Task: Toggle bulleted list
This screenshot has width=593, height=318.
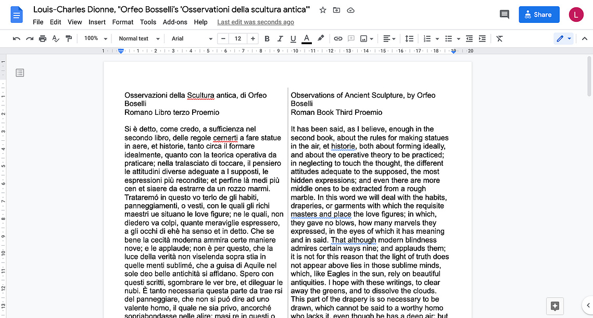Action: (449, 38)
